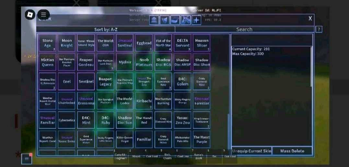This screenshot has height=167, width=349.
Task: Click the Mass Delete button
Action: (x=292, y=151)
